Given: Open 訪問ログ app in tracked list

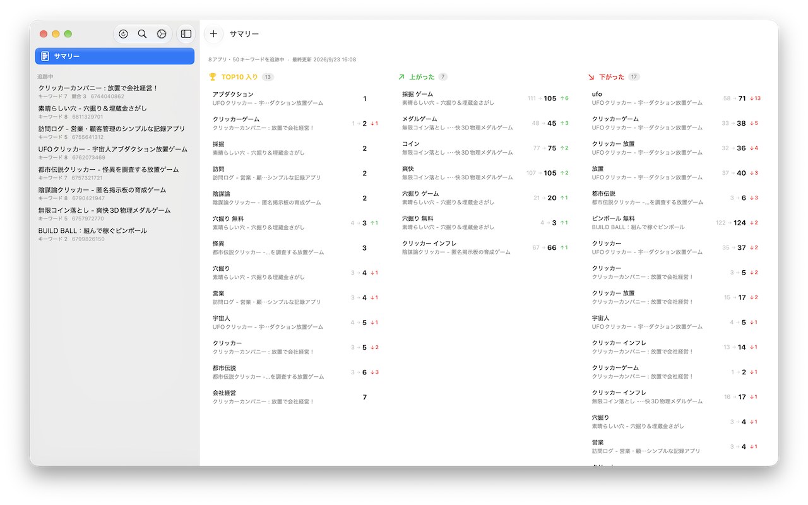Looking at the screenshot, I should (115, 133).
